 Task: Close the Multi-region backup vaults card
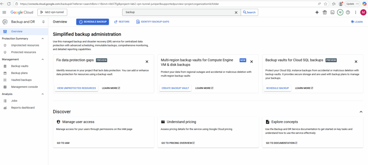tap(252, 62)
